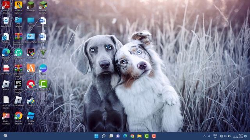Select the Google Chrome desktop shortcut

pos(18,118)
